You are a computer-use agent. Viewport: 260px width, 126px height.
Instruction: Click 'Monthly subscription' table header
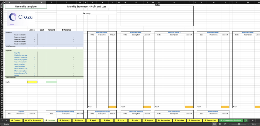tap(102, 112)
